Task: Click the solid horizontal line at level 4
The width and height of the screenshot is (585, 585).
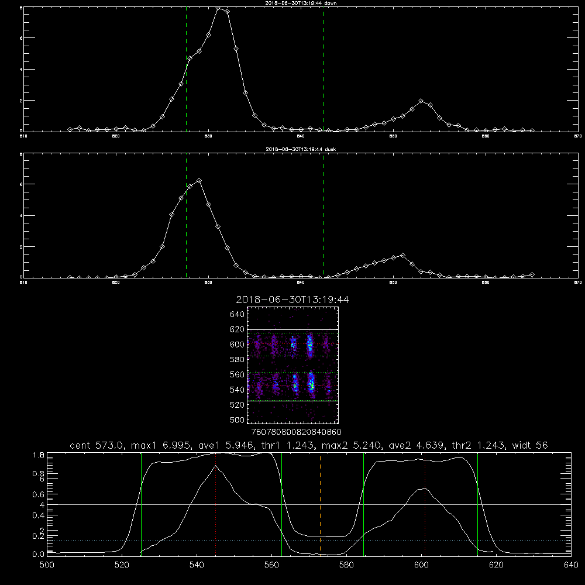Action: tap(309, 504)
